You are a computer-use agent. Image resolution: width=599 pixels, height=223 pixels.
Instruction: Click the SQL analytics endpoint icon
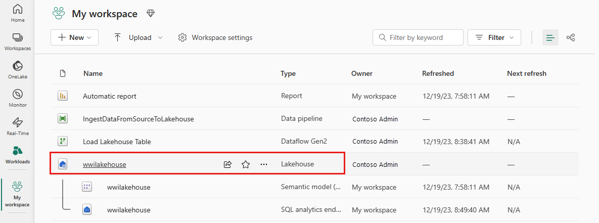tap(87, 210)
